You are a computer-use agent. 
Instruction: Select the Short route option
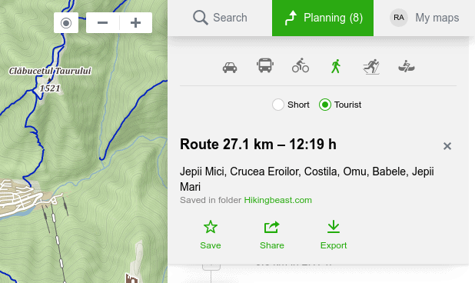coord(291,105)
